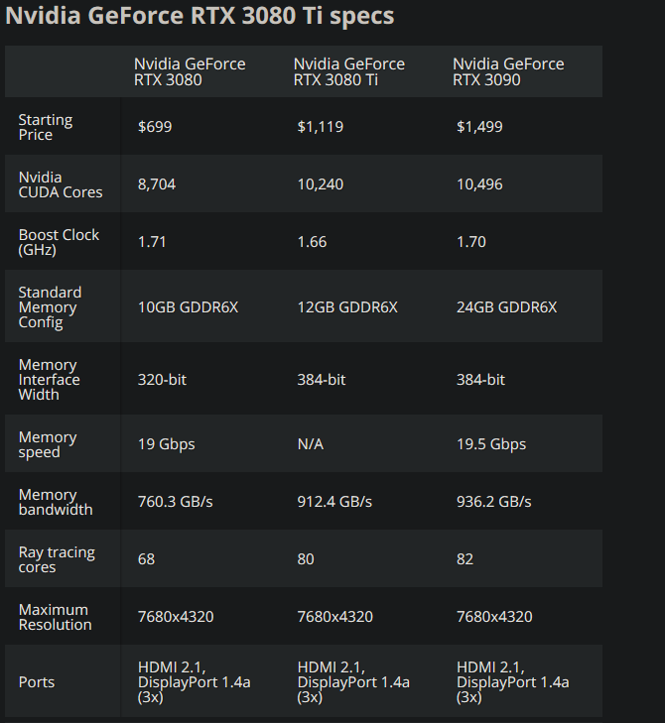Click the "Nvidia GeForce RTX 3080 Ti specs" heading
This screenshot has width=665, height=723.
(x=200, y=17)
